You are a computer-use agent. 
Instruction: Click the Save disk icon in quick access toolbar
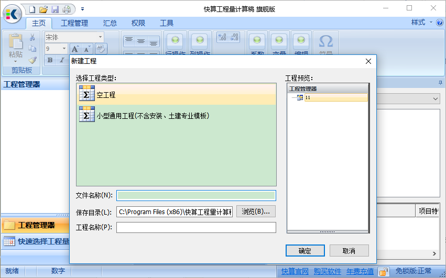coord(55,9)
